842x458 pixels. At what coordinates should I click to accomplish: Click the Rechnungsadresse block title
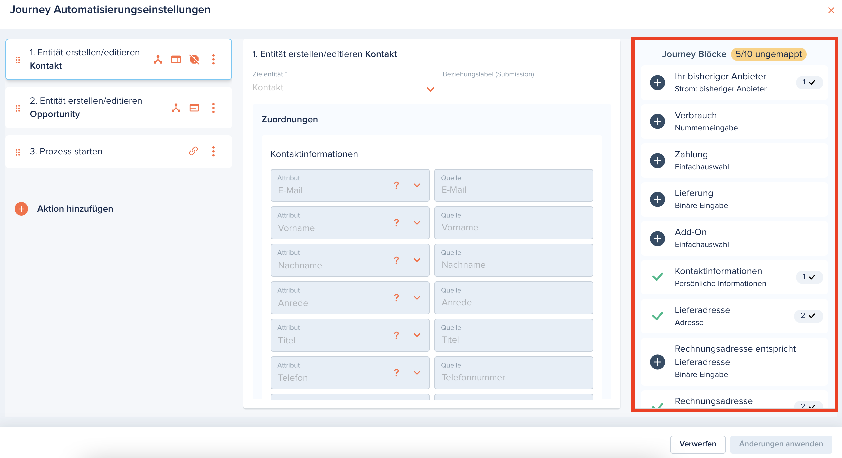[713, 401]
